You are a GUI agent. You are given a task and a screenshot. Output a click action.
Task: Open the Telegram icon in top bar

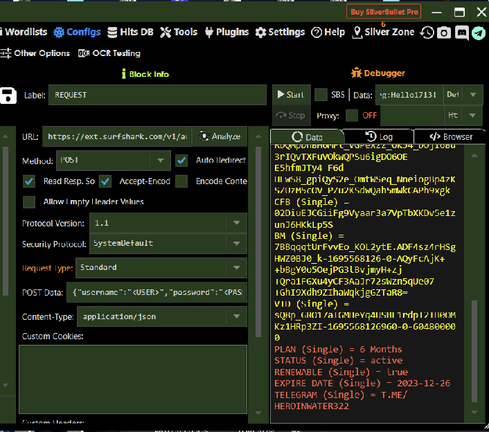(x=479, y=33)
